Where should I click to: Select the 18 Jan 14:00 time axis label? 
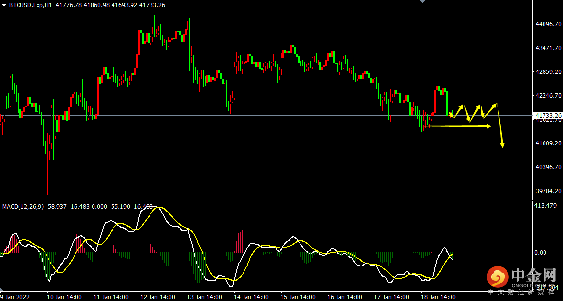click(x=438, y=297)
